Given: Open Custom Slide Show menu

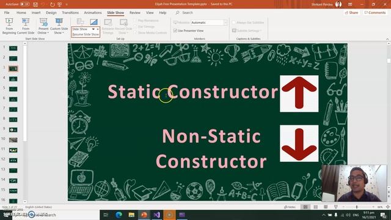Looking at the screenshot, I should click(x=59, y=26).
